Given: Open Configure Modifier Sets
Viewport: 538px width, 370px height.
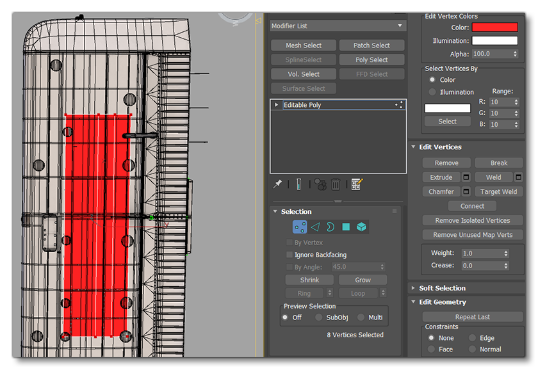Looking at the screenshot, I should [x=356, y=184].
